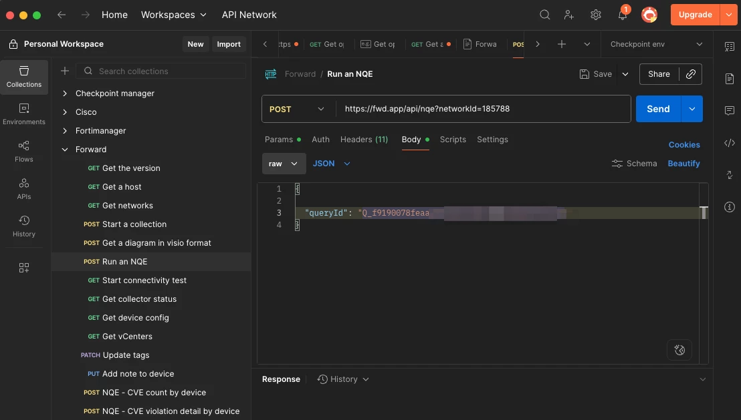The width and height of the screenshot is (741, 420).
Task: Open the Collections sidebar panel
Action: (23, 77)
